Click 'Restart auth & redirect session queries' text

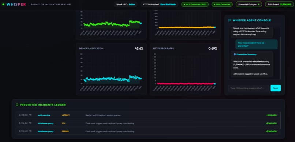(x=103, y=115)
